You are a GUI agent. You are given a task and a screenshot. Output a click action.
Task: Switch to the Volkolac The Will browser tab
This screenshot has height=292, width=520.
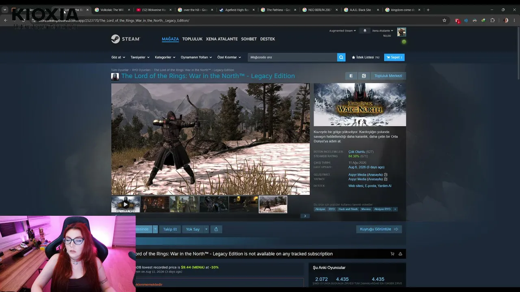[x=113, y=10]
